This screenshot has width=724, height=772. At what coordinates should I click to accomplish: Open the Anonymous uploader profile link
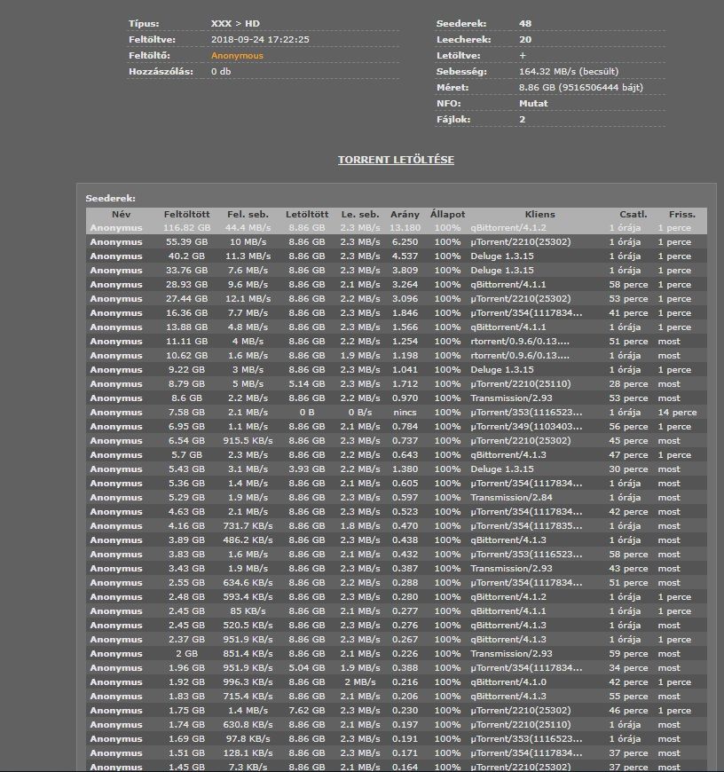pyautogui.click(x=237, y=56)
